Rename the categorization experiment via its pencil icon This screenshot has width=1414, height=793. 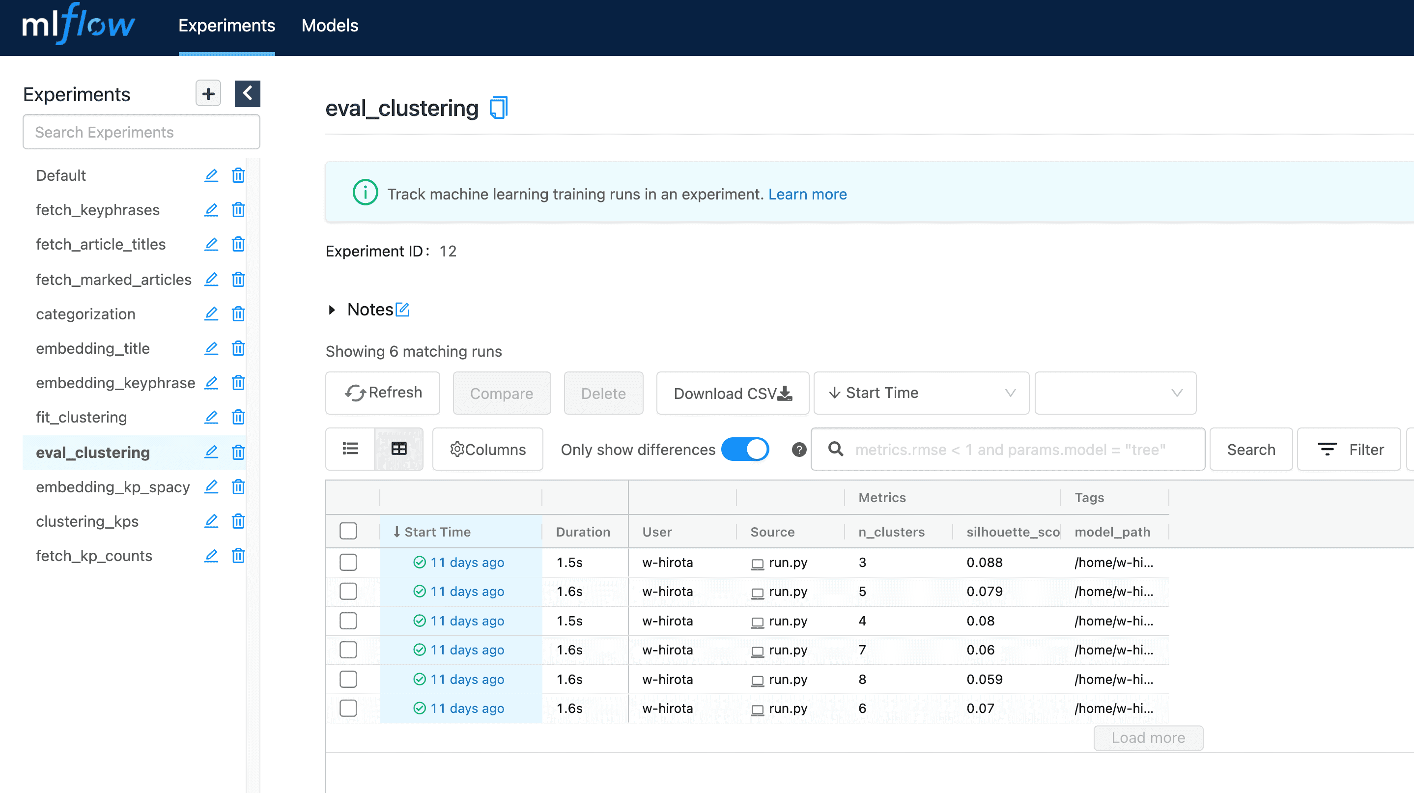tap(211, 314)
